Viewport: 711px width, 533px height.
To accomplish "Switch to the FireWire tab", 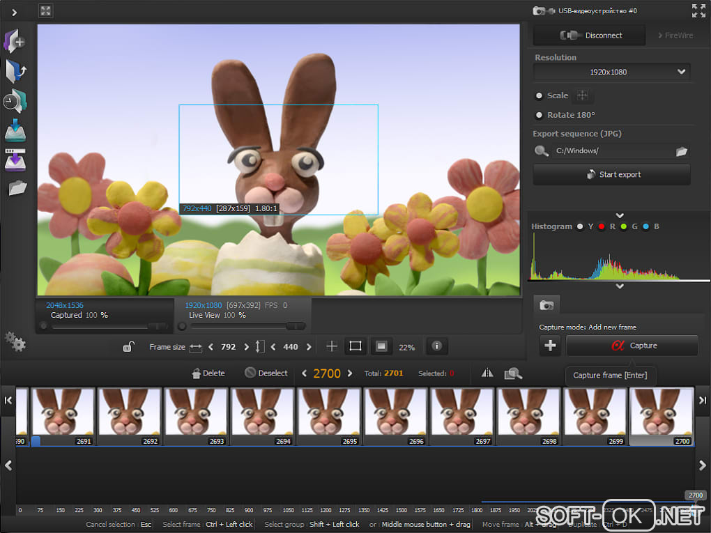I will (675, 36).
